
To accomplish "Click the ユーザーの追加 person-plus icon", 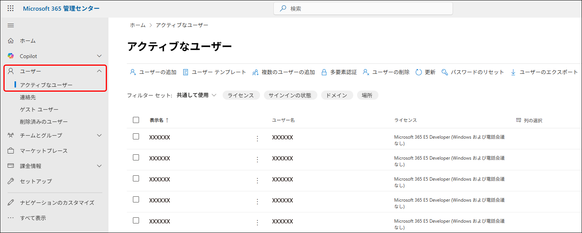I will coord(133,72).
